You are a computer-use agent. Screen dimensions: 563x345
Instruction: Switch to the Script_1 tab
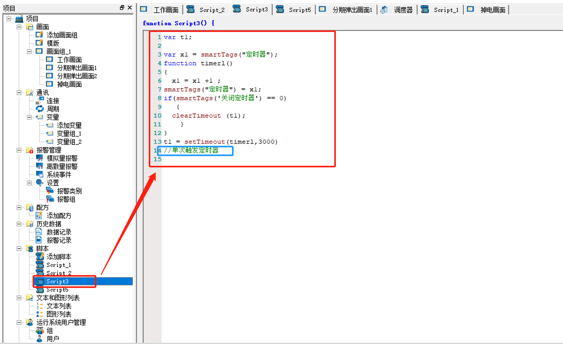(x=441, y=10)
